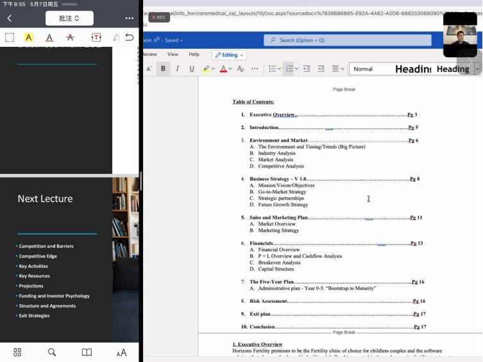Toggle underline formatting in Word
Screen dimensions: 483x362
(191, 69)
